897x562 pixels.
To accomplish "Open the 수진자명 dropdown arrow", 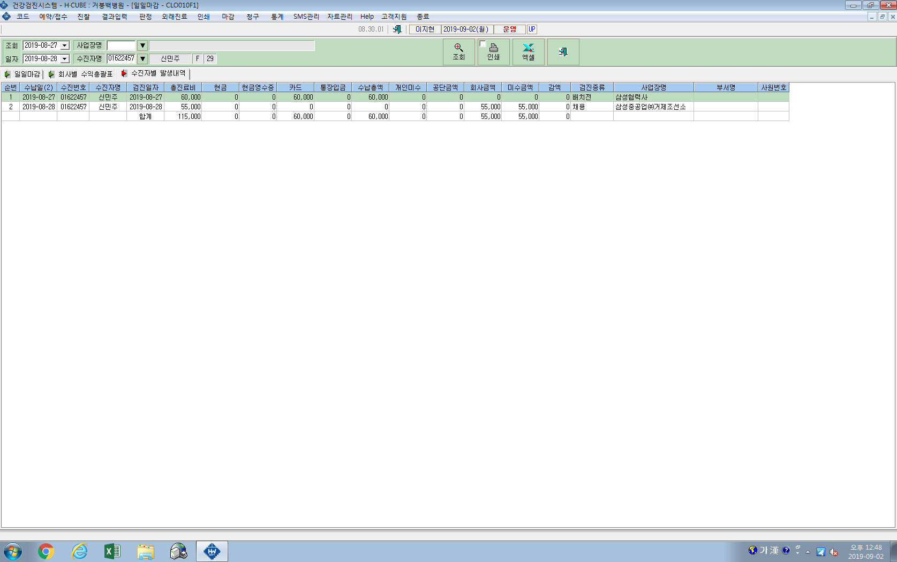I will click(142, 59).
